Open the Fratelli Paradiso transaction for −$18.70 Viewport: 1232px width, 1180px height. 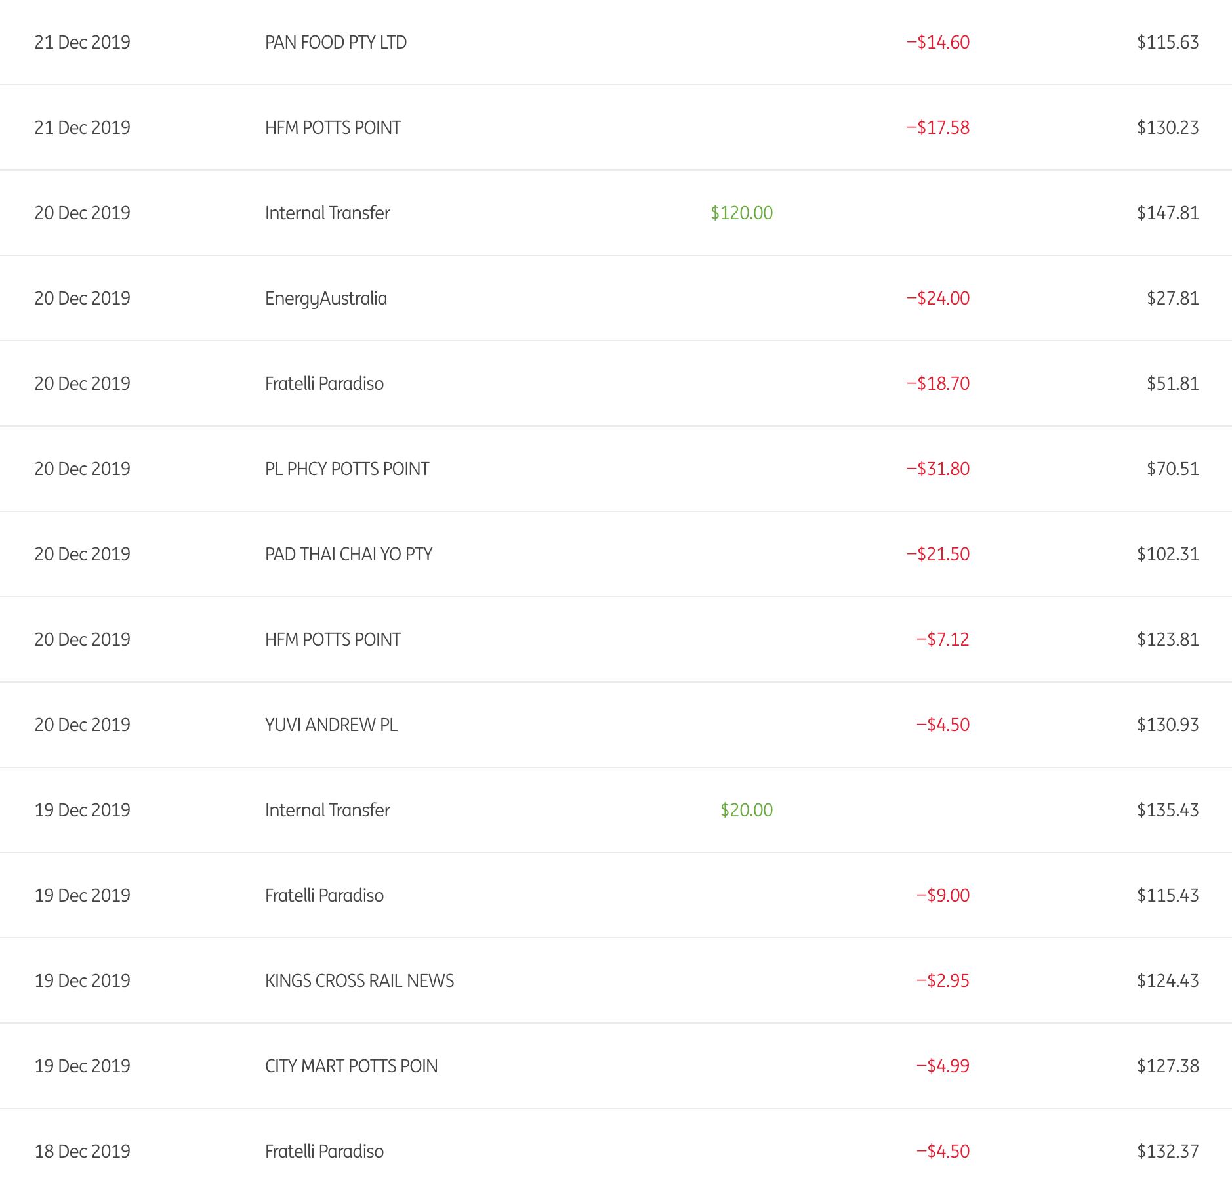click(x=324, y=384)
